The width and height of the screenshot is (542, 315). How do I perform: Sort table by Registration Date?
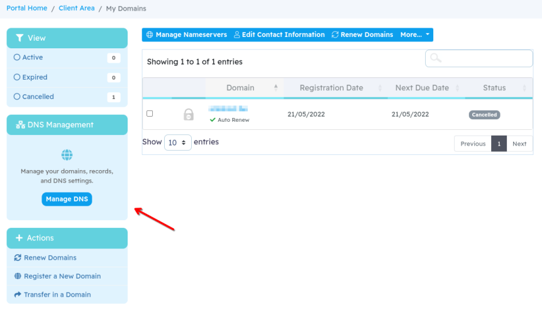point(331,88)
